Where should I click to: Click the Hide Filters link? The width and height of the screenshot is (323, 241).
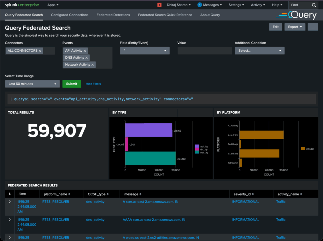click(x=93, y=84)
